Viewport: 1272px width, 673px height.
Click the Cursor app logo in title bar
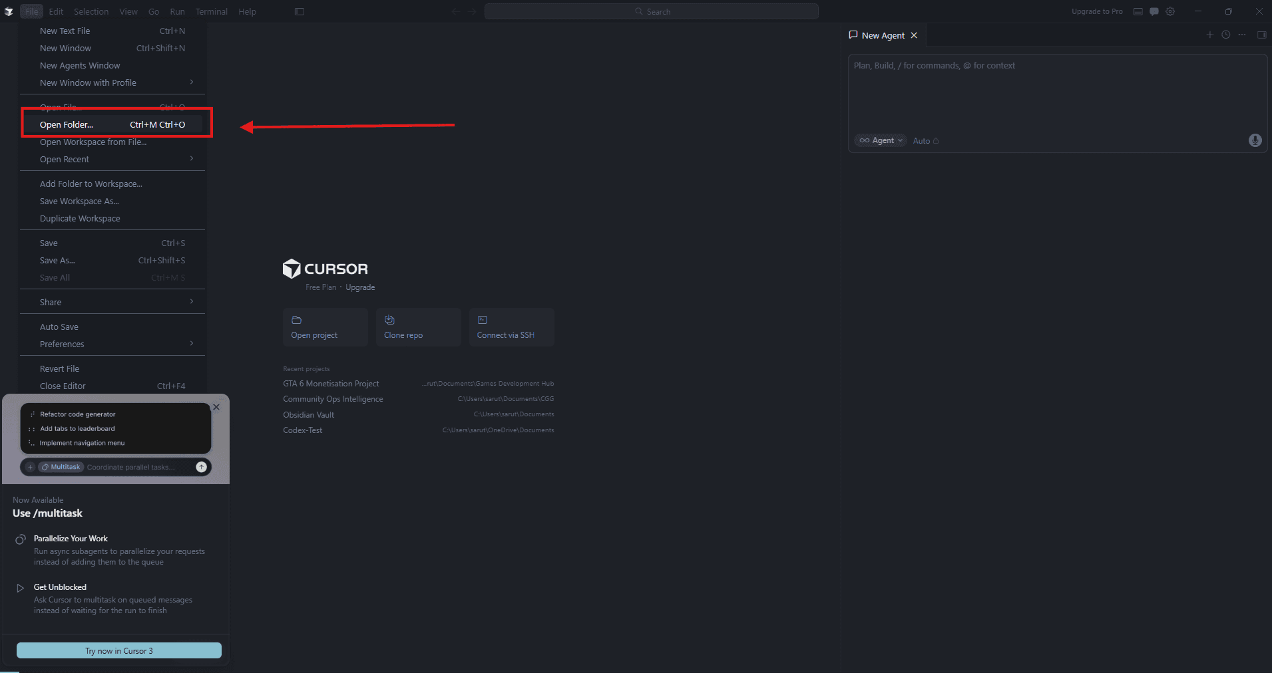tap(9, 11)
